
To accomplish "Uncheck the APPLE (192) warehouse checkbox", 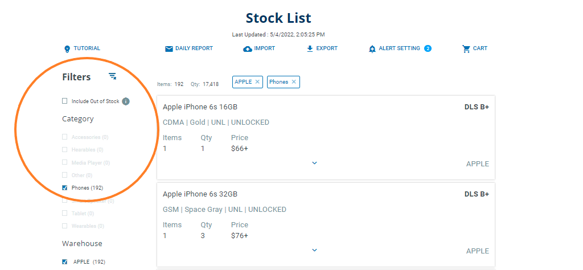I will coord(65,261).
